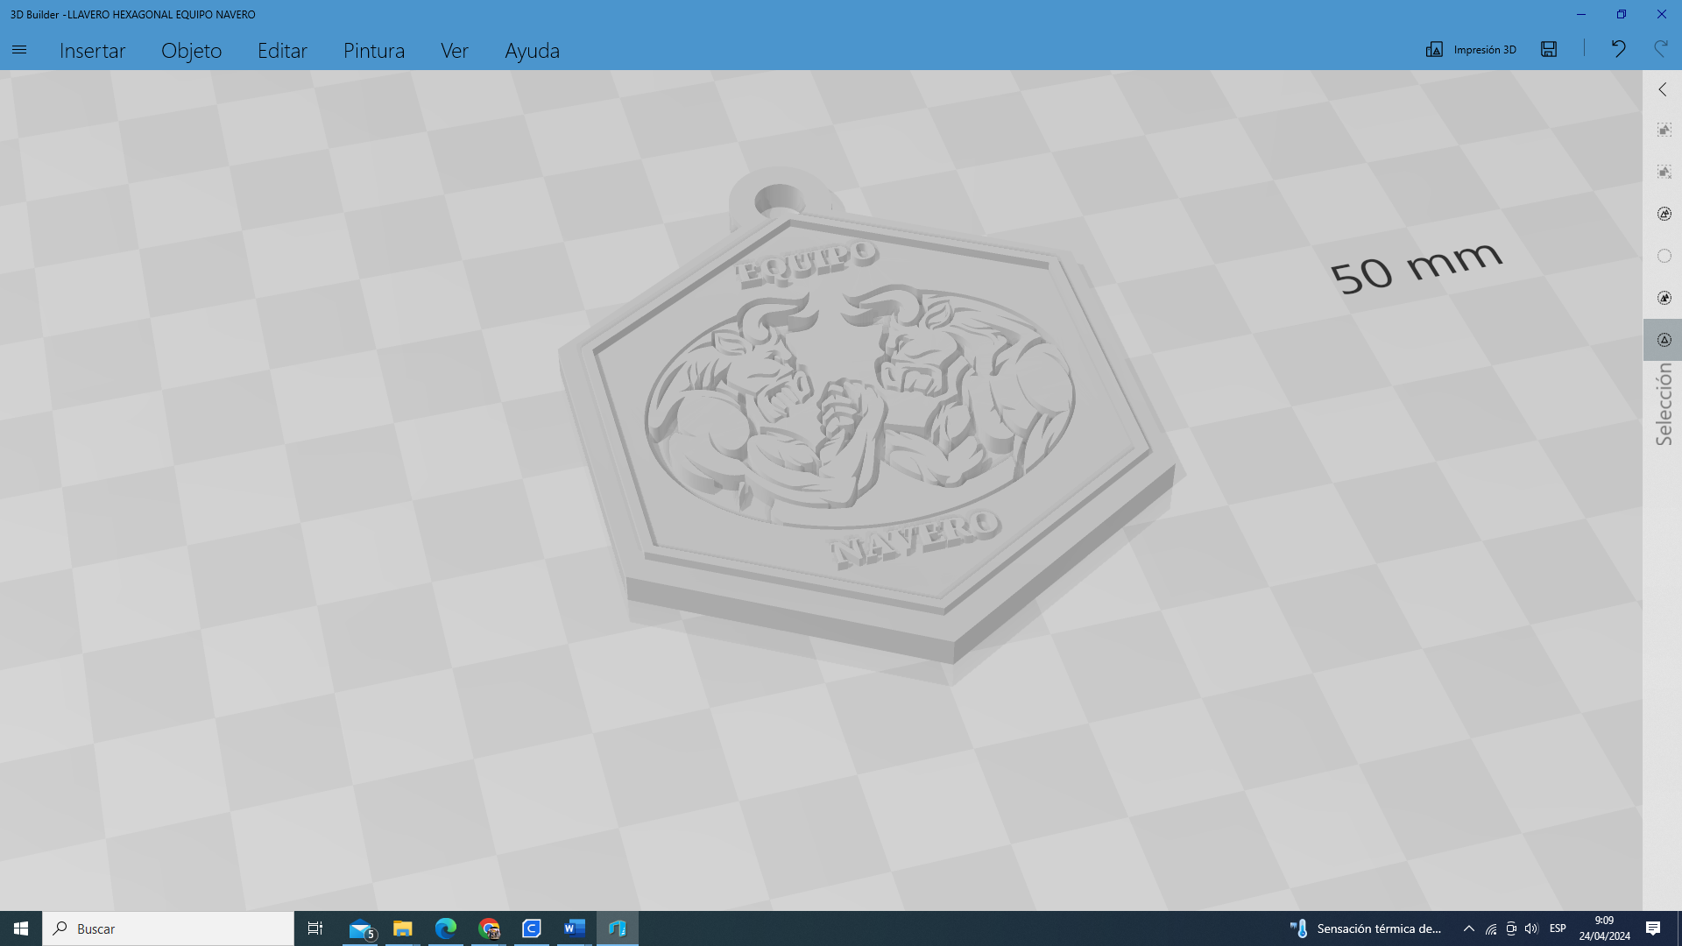This screenshot has height=946, width=1682.
Task: Toggle the empty circle selection mode
Action: point(1664,257)
